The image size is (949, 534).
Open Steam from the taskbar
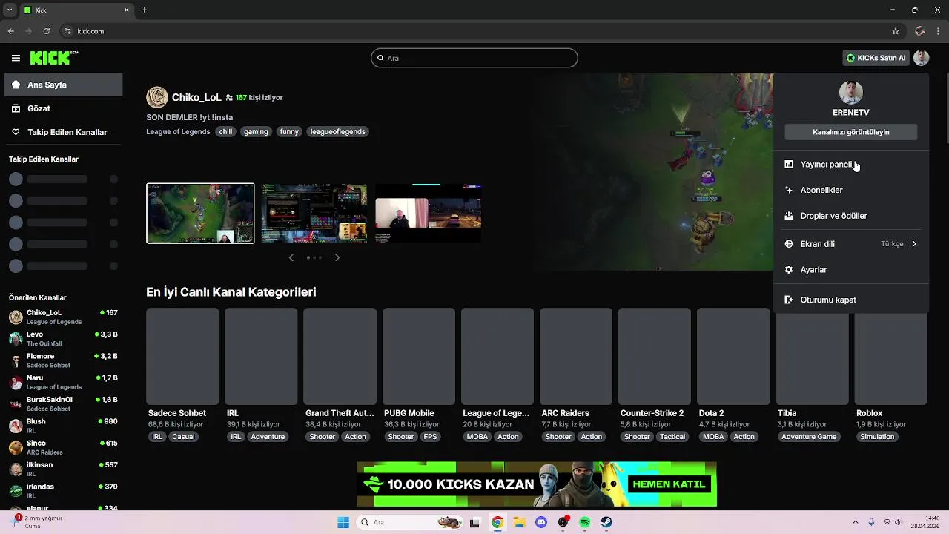[x=606, y=522]
